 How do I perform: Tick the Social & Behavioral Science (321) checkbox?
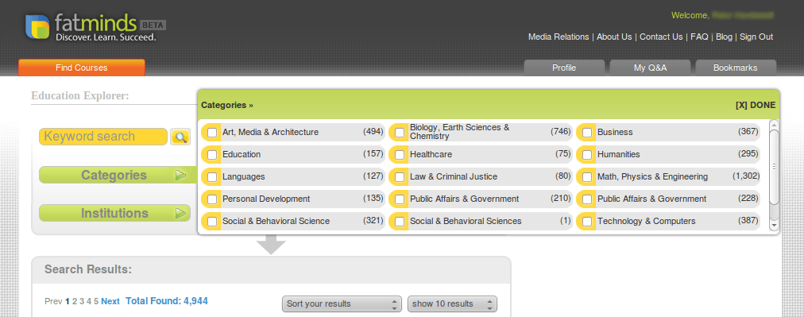212,222
